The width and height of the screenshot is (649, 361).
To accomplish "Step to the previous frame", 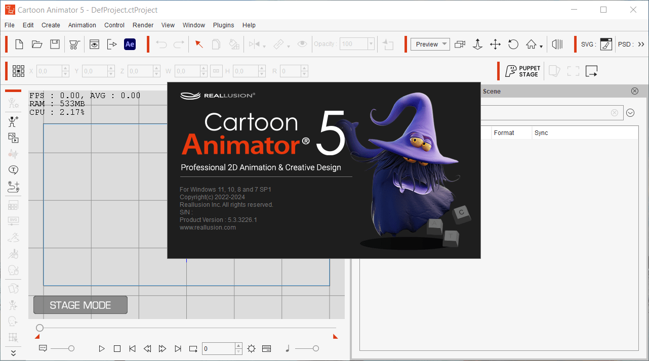I will (x=147, y=348).
